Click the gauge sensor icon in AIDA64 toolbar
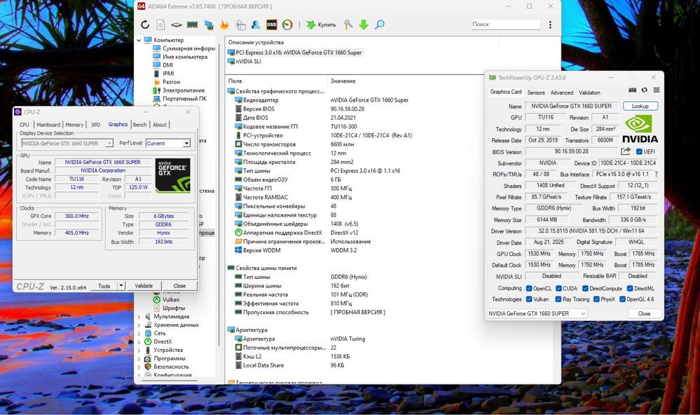This screenshot has width=700, height=415. tap(287, 25)
